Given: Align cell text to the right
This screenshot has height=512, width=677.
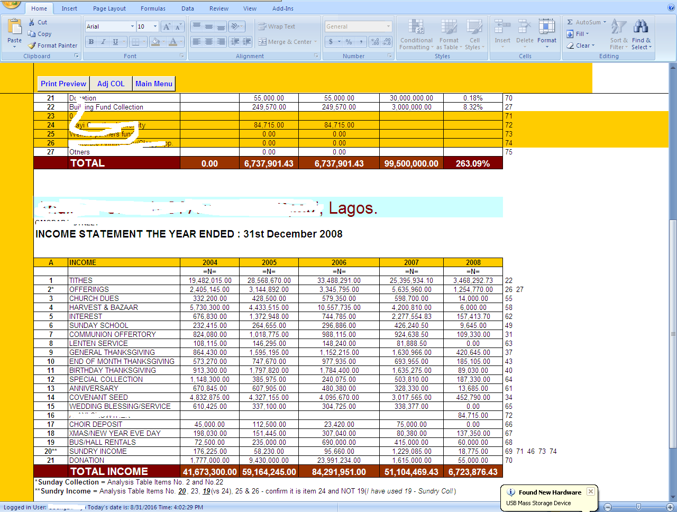Looking at the screenshot, I should 221,42.
